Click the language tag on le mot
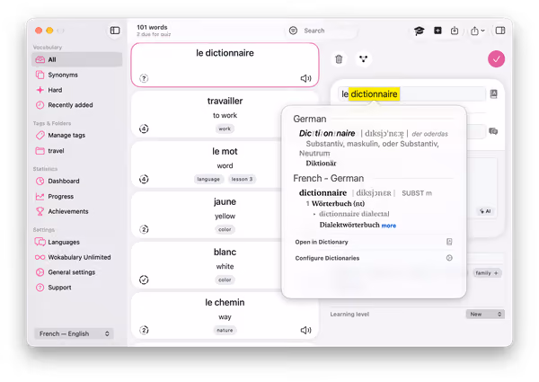The height and width of the screenshot is (382, 539). (x=208, y=179)
